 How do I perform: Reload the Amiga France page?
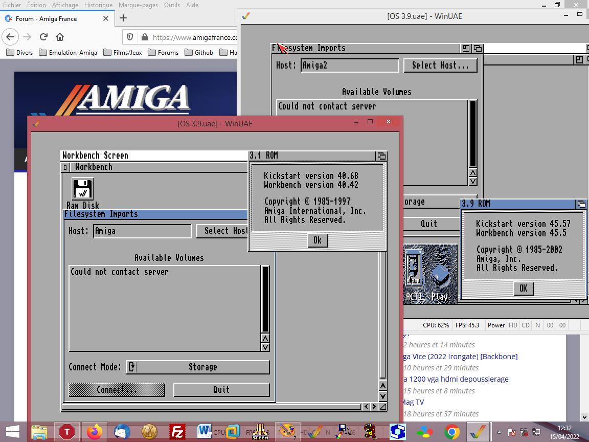click(x=43, y=37)
